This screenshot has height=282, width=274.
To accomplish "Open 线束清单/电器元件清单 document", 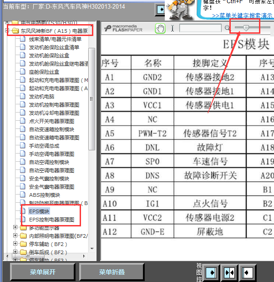I will pyautogui.click(x=55, y=39).
